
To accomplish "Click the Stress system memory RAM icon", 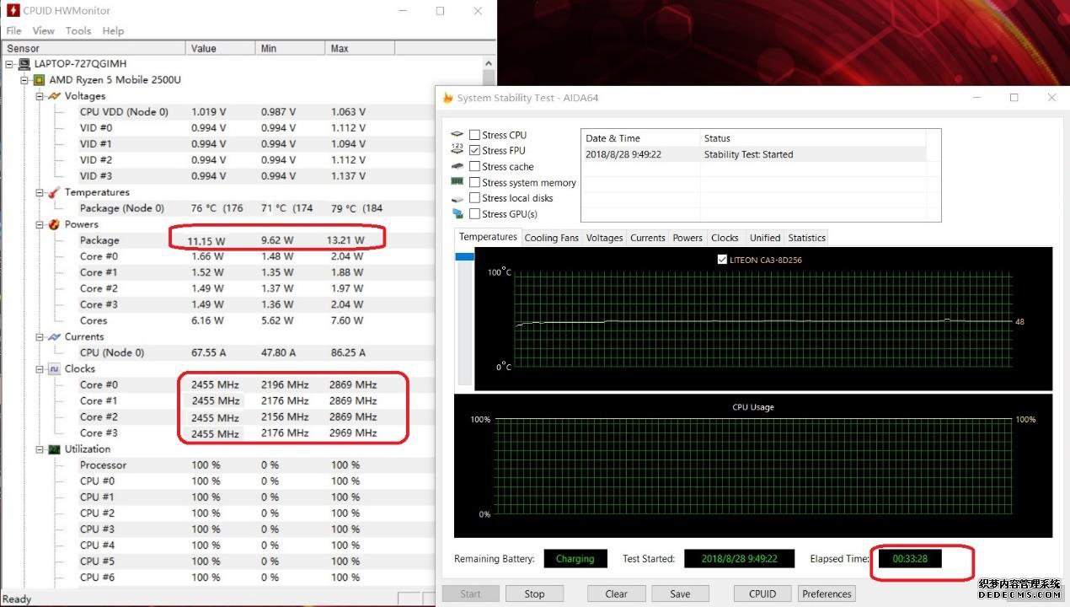I will 457,182.
